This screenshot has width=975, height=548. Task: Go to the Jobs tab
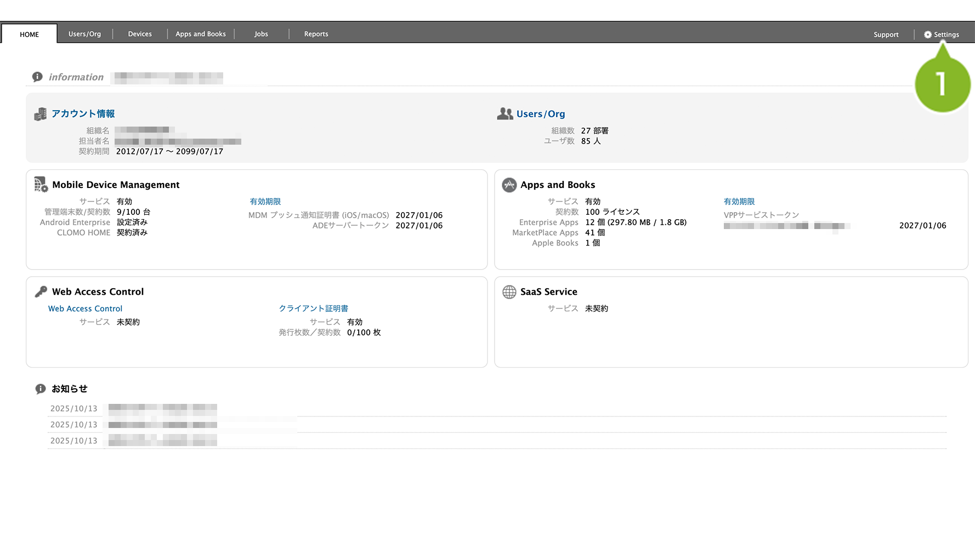pyautogui.click(x=261, y=34)
